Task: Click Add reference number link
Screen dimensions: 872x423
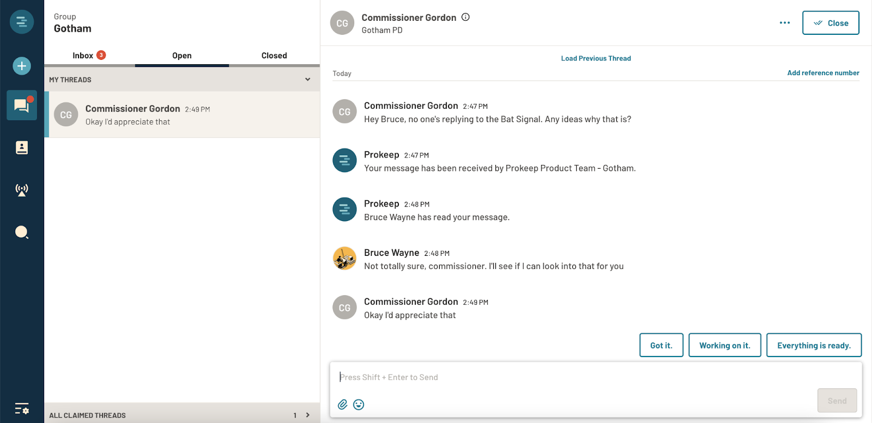Action: (823, 73)
